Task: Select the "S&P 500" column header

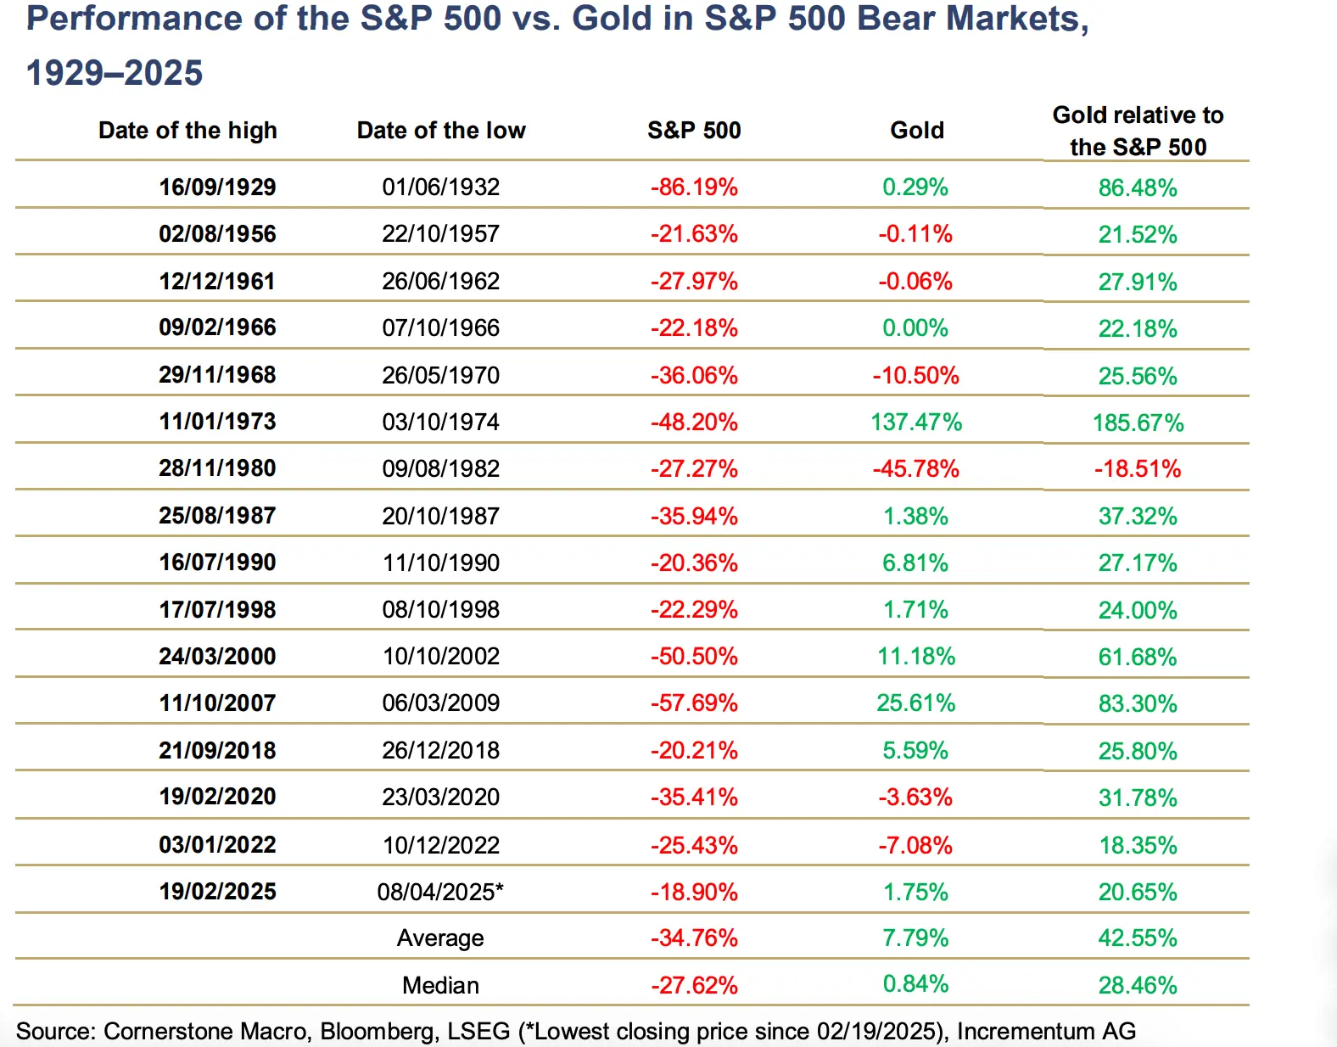Action: tap(694, 131)
